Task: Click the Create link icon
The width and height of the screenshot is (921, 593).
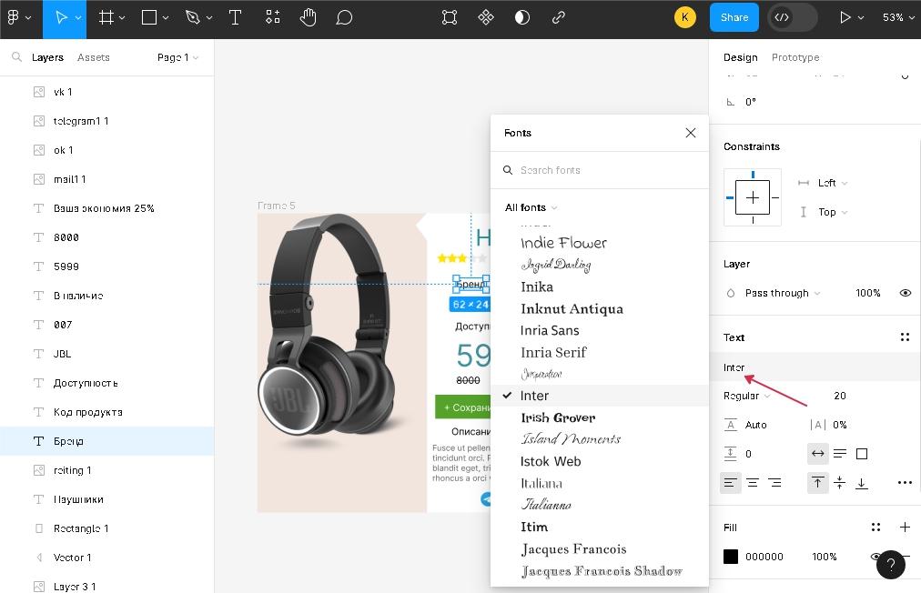Action: pyautogui.click(x=559, y=17)
